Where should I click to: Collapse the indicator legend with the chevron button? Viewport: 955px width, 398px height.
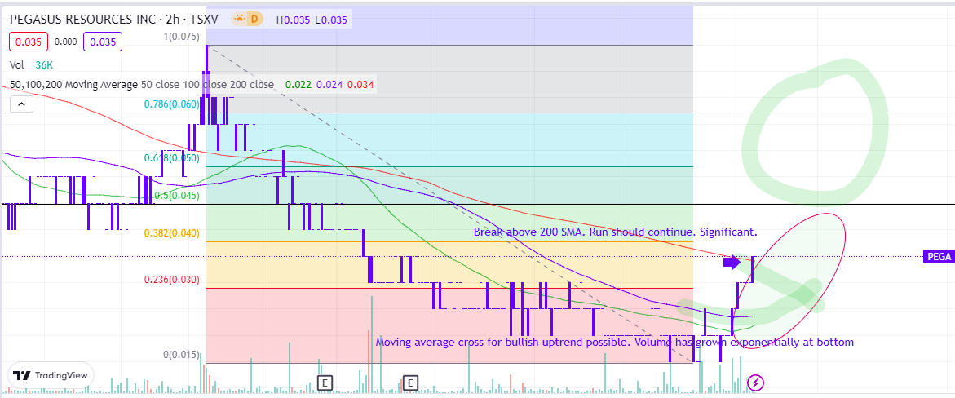tap(21, 104)
